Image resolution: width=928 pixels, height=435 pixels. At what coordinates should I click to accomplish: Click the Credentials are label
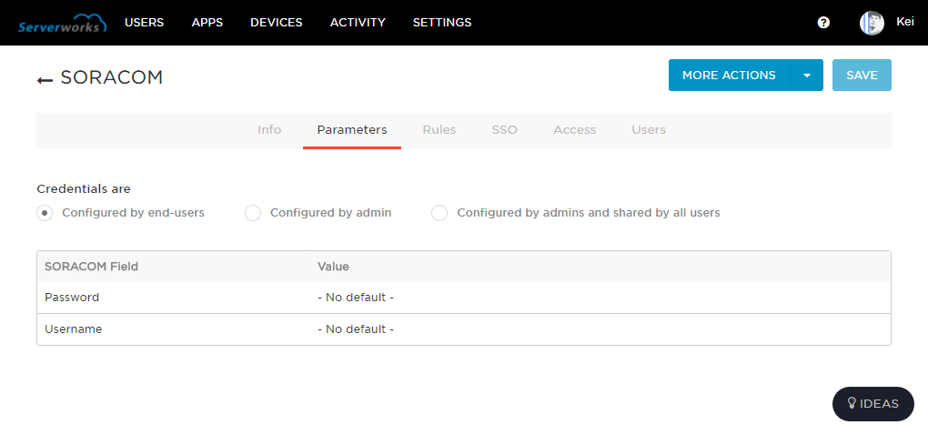click(x=84, y=188)
